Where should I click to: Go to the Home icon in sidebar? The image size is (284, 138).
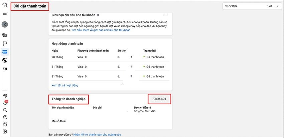(x=5, y=5)
